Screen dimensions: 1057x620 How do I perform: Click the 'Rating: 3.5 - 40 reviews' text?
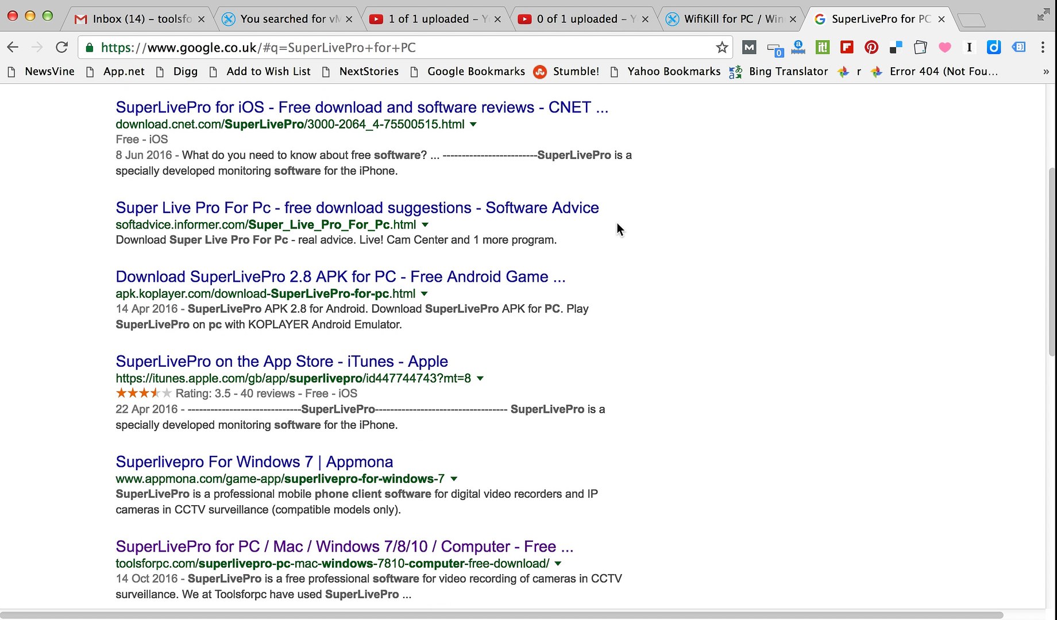[x=236, y=394]
